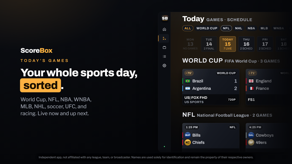Click the KC Chiefs team badge
Screen dimensions: 292x164
coord(188,143)
